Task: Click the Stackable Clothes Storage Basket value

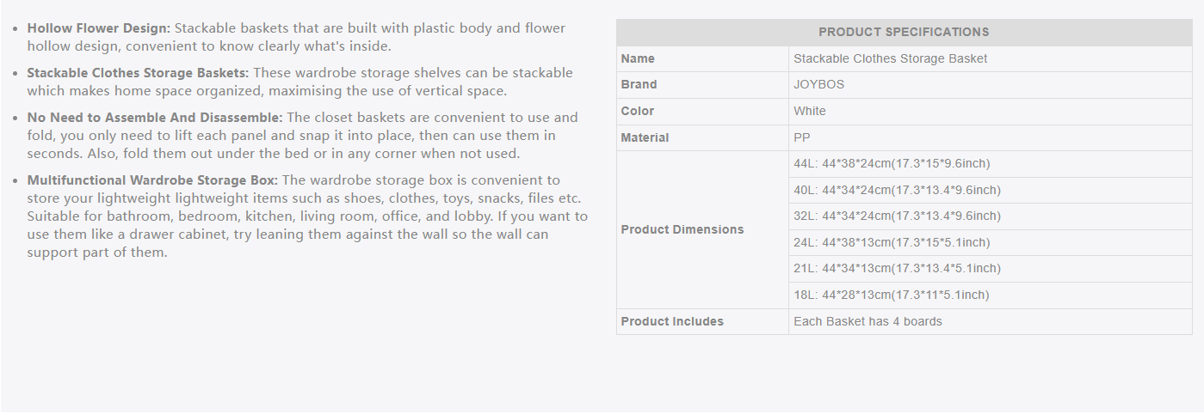Action: (x=891, y=59)
